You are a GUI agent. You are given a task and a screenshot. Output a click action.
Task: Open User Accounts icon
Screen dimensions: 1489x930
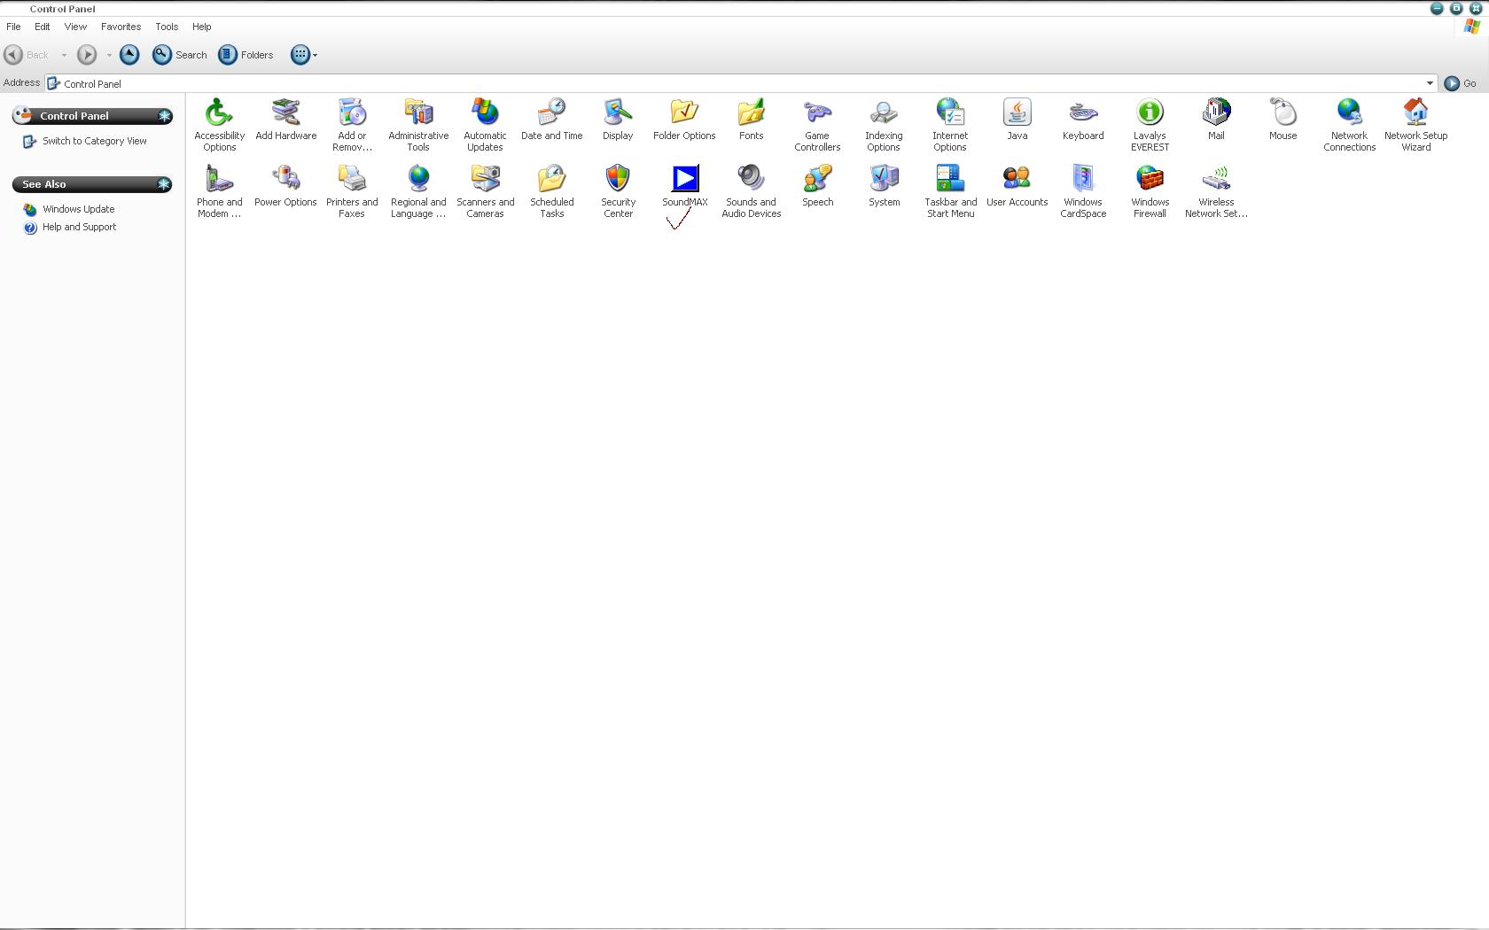pyautogui.click(x=1017, y=179)
